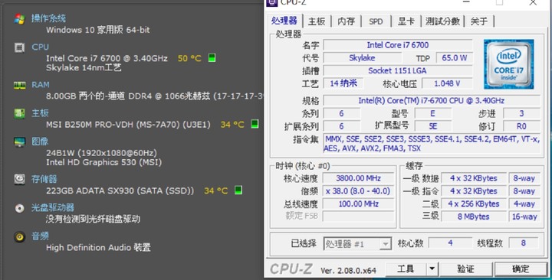Click the 验证 button in CPU-Z
The height and width of the screenshot is (280, 552).
[465, 269]
